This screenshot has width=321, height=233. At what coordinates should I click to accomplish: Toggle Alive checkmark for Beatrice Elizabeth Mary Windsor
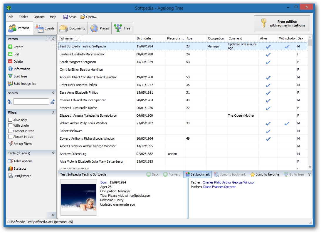pyautogui.click(x=268, y=54)
